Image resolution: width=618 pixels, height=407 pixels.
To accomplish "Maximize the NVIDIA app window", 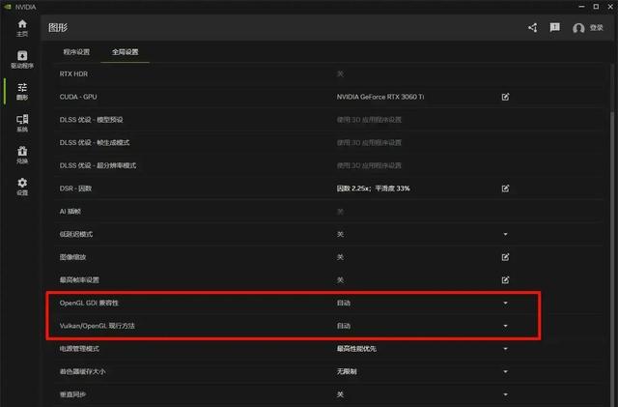I will pos(596,7).
